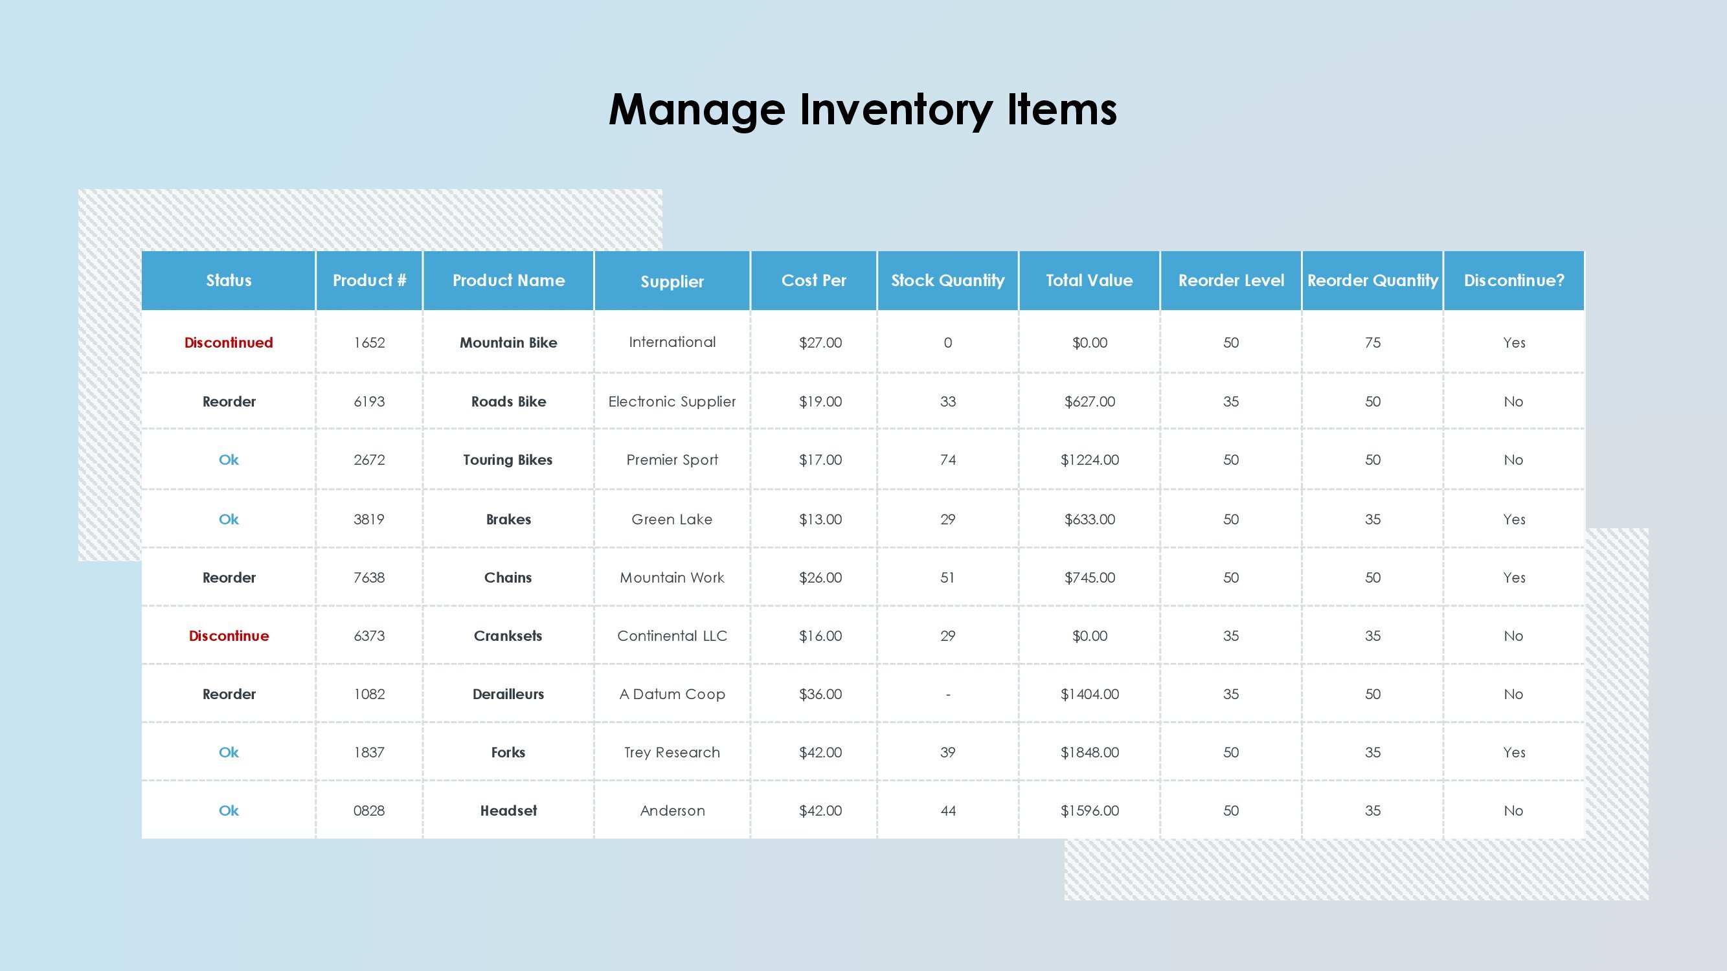
Task: Select the Reorder Quantity column header
Action: 1372,280
